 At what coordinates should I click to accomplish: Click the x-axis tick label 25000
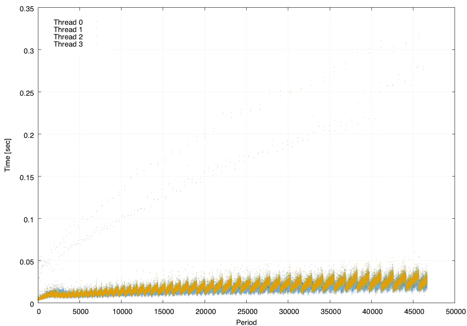(x=246, y=312)
